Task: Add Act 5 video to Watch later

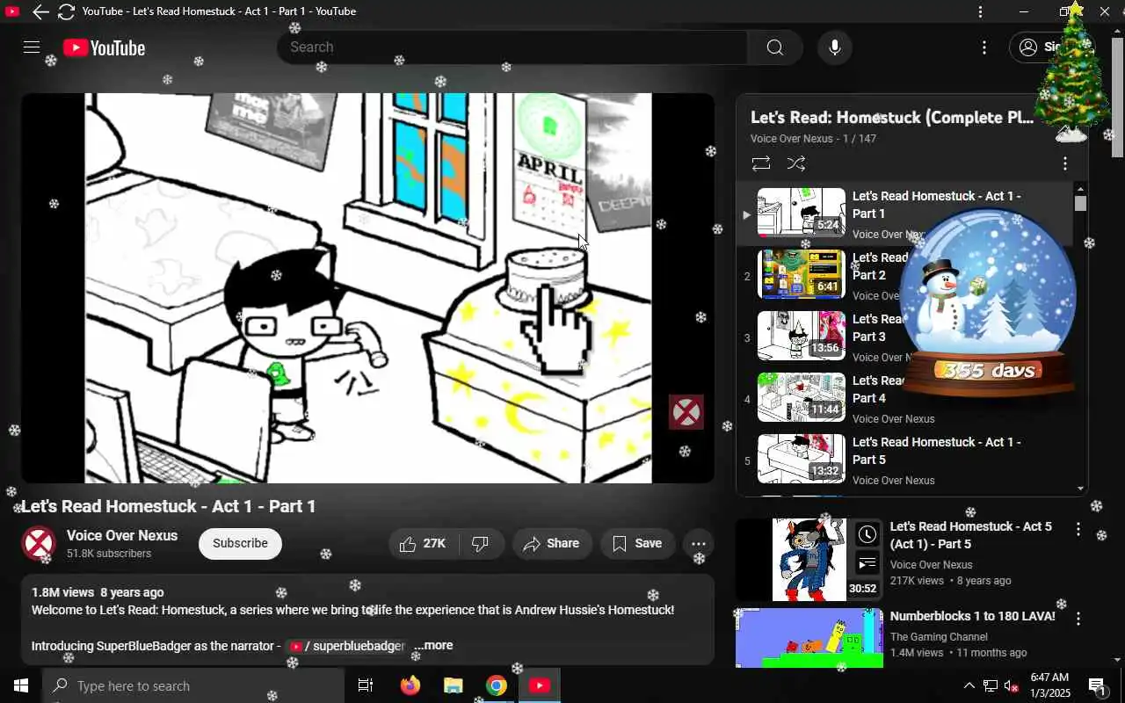Action: pos(867,534)
